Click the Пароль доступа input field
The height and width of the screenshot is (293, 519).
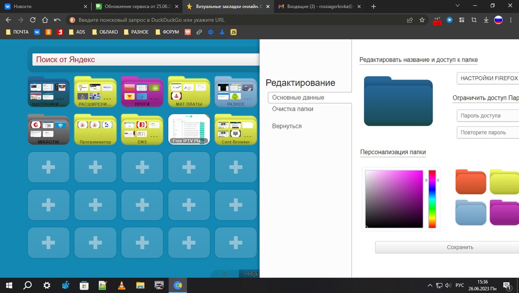[x=487, y=115]
